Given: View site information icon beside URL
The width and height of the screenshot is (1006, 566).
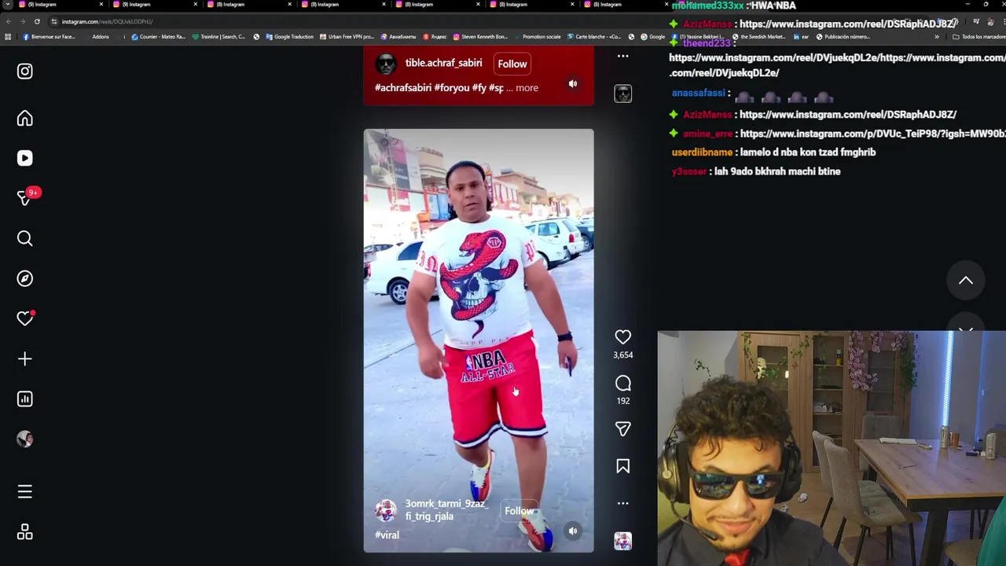Looking at the screenshot, I should tap(54, 21).
